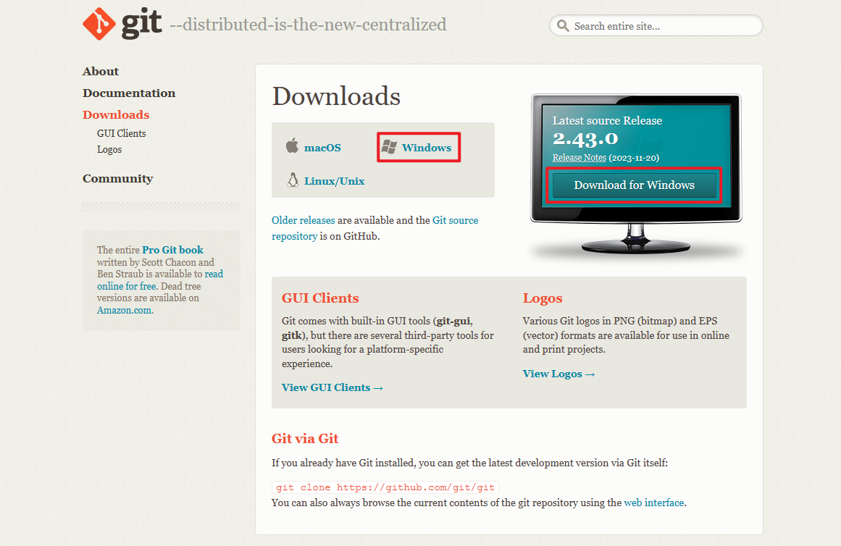The height and width of the screenshot is (546, 841).
Task: Go to Community section in sidebar
Action: (x=117, y=178)
